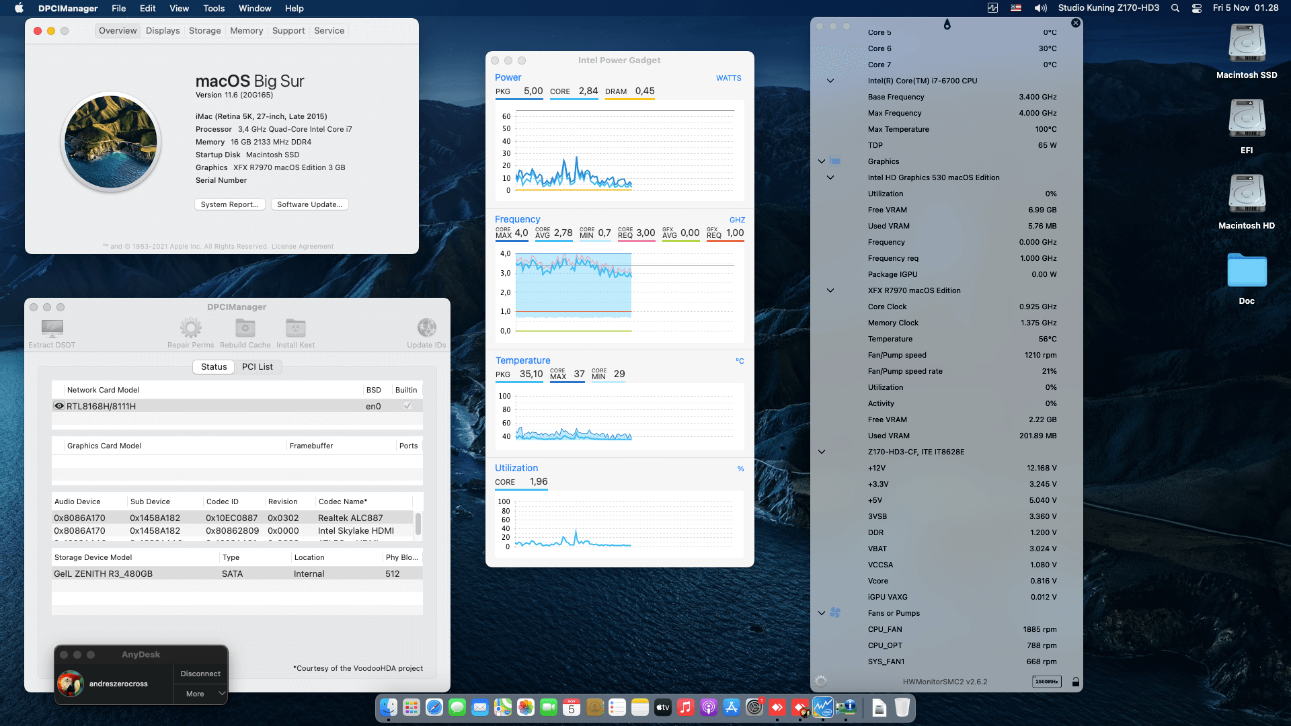Click eye icon beside RTL8168H/8111H row
This screenshot has width=1291, height=726.
59,406
